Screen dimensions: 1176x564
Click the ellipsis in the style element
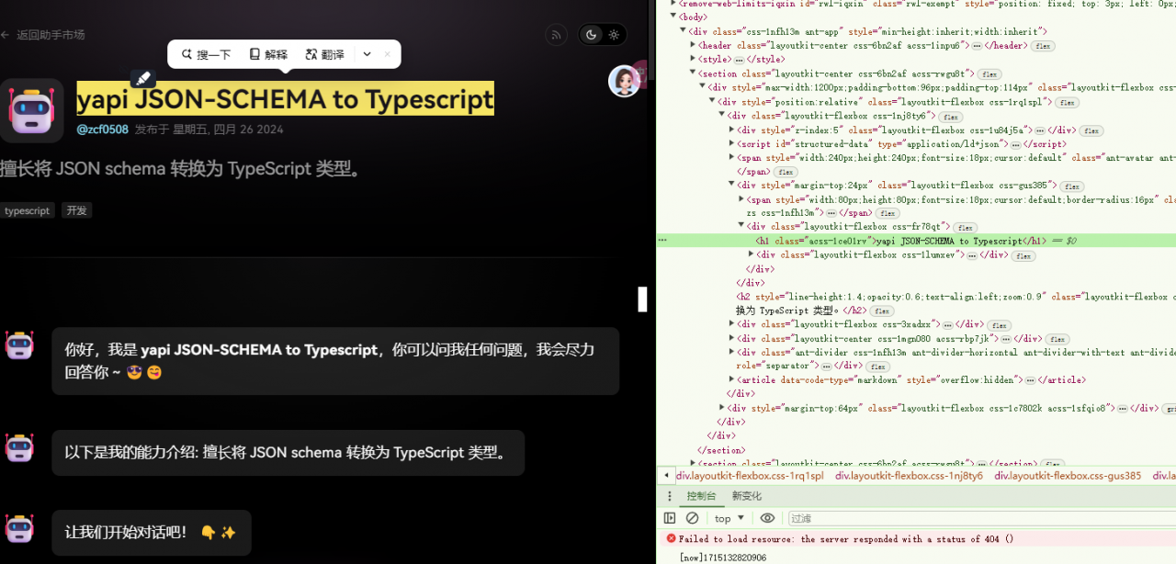click(739, 60)
